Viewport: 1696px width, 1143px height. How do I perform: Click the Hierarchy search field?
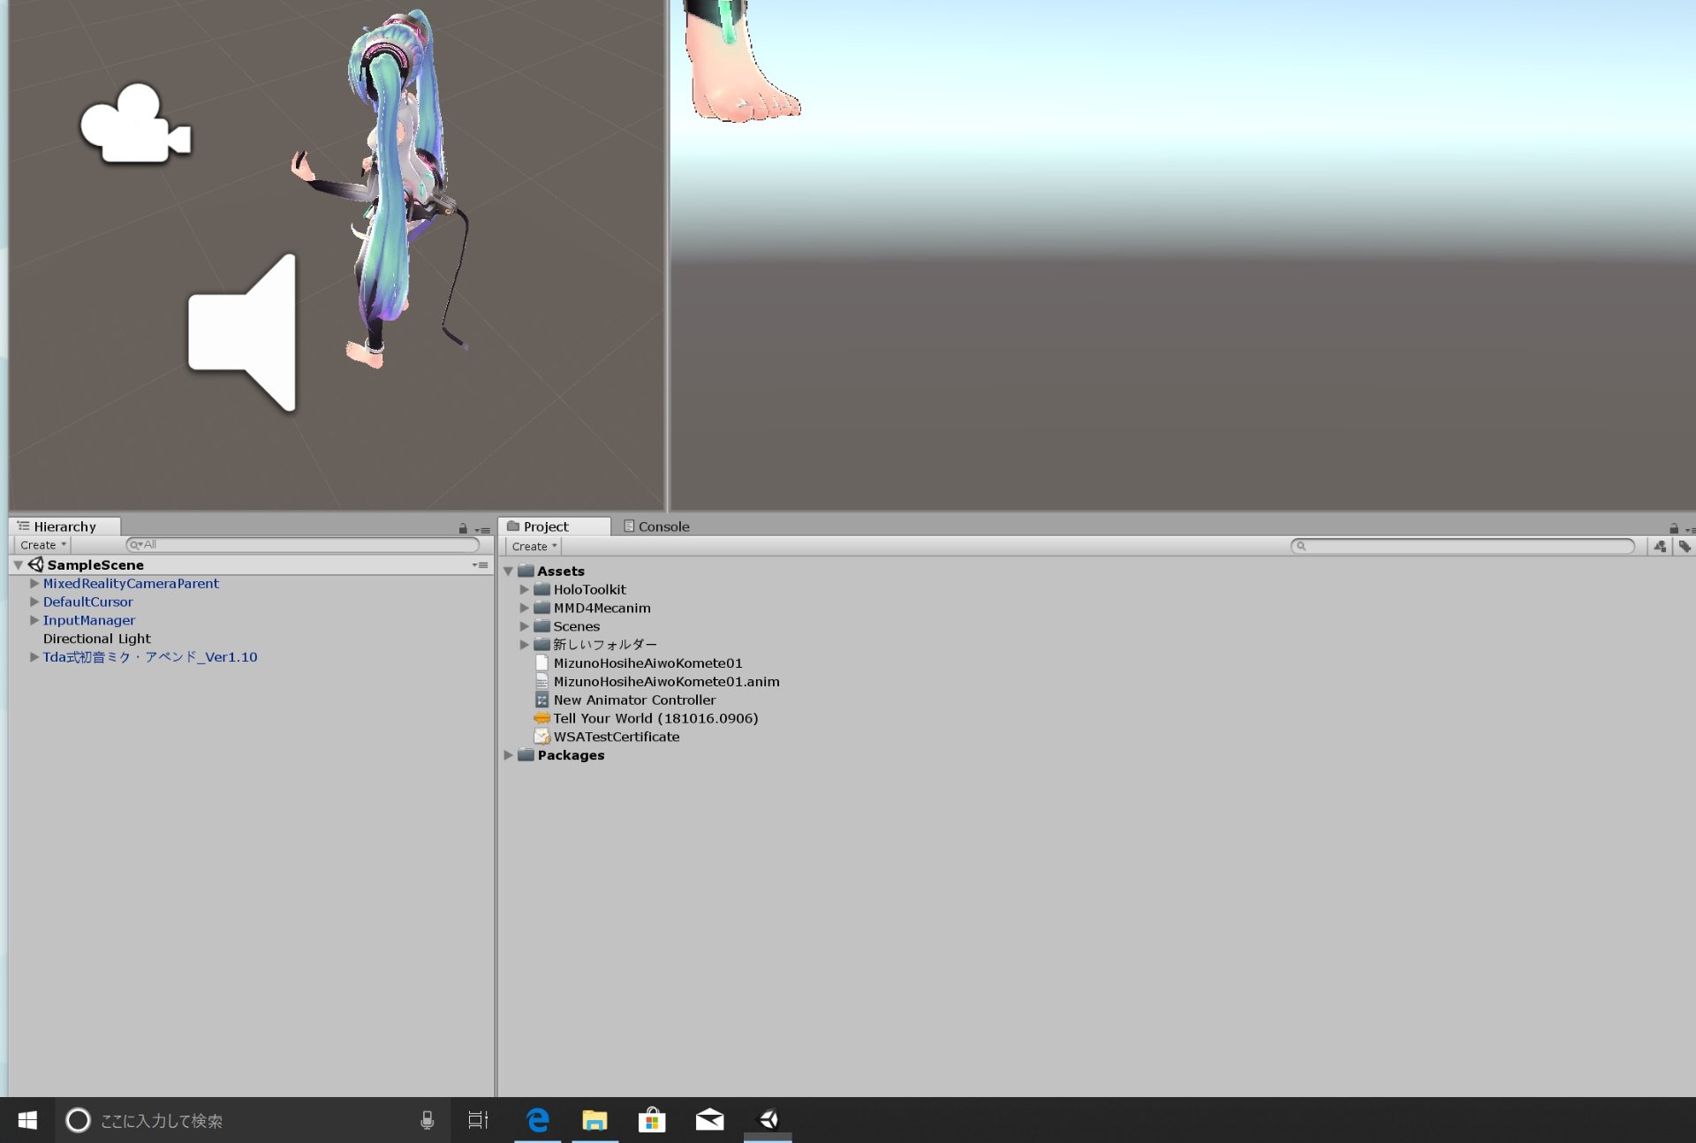coord(303,545)
